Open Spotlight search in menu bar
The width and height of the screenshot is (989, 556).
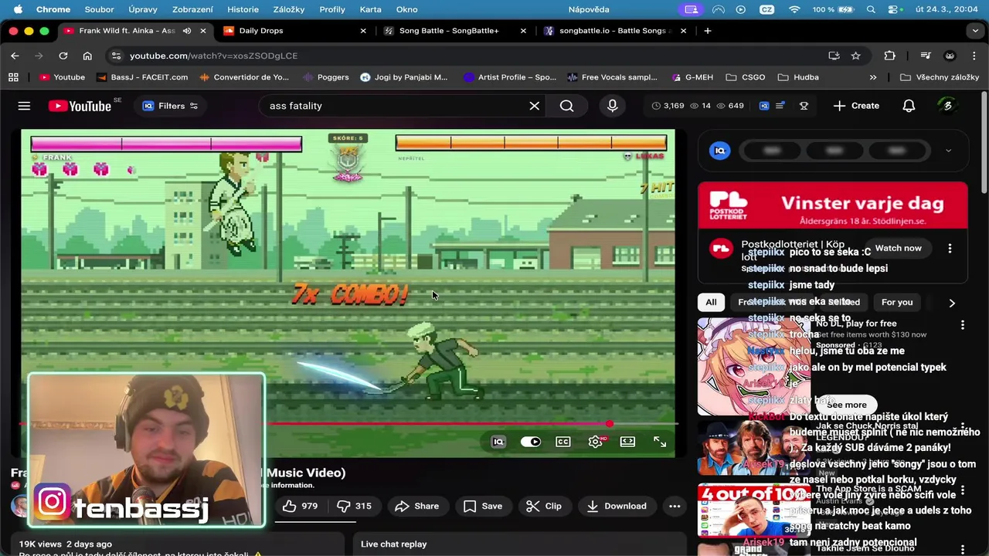click(871, 9)
